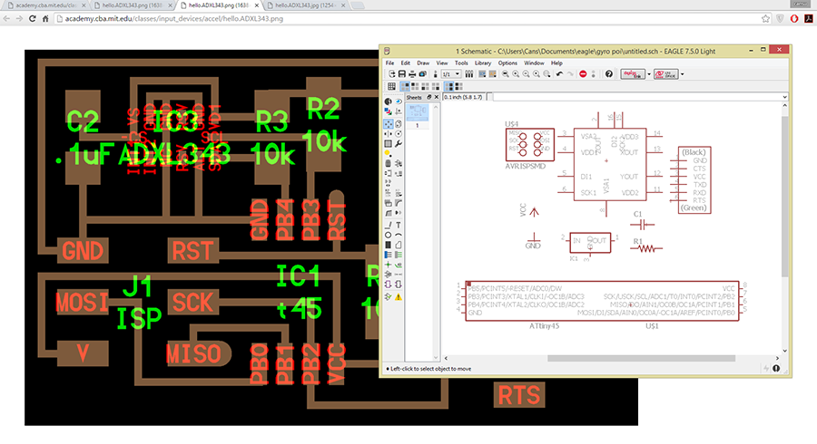Viewport: 817px width, 444px height.
Task: Select the Polygon tool
Action: [399, 245]
